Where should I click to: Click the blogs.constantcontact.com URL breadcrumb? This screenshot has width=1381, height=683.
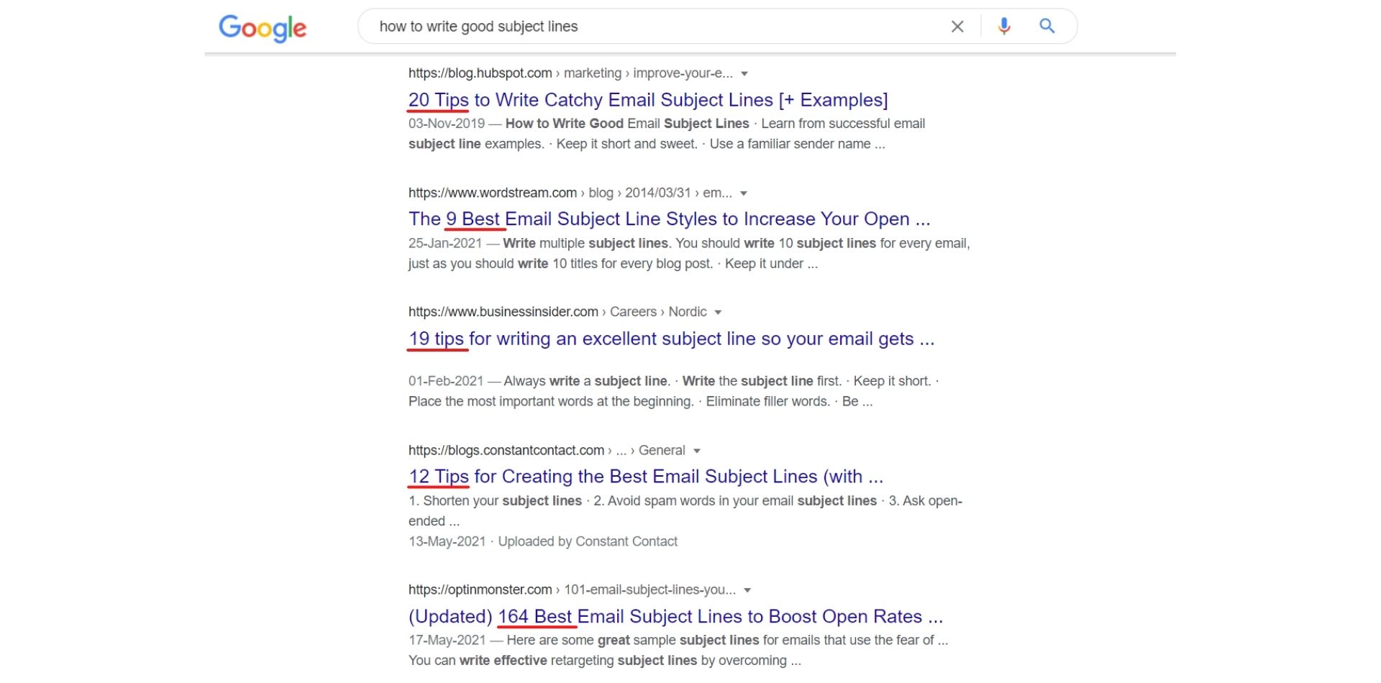point(506,451)
